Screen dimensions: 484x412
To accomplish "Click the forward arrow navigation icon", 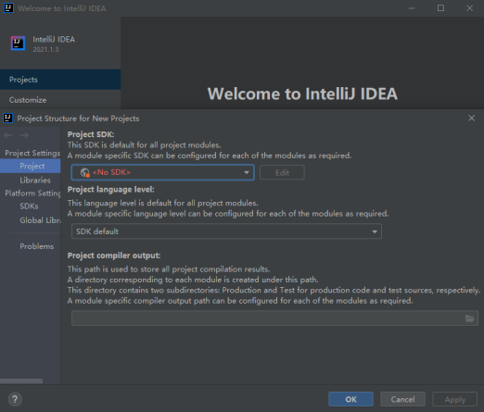I will click(24, 135).
